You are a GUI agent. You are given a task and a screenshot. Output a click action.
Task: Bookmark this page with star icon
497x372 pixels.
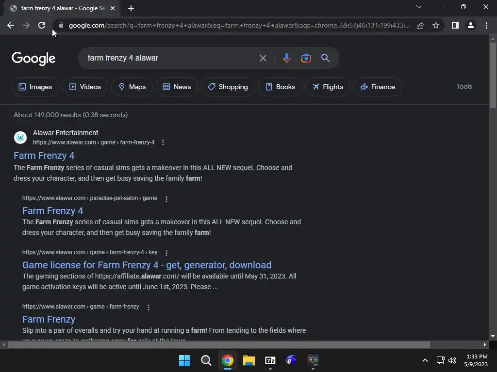[436, 25]
